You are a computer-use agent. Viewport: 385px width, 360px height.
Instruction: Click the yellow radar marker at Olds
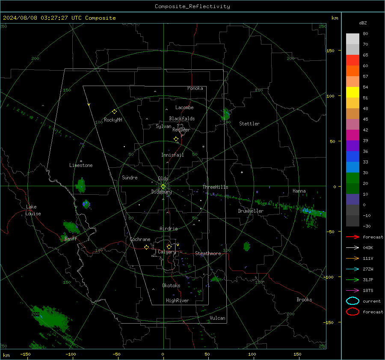(x=163, y=187)
